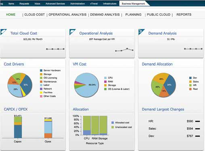
Task: Click the $97 Average Cost per VM text
Action: (102, 39)
